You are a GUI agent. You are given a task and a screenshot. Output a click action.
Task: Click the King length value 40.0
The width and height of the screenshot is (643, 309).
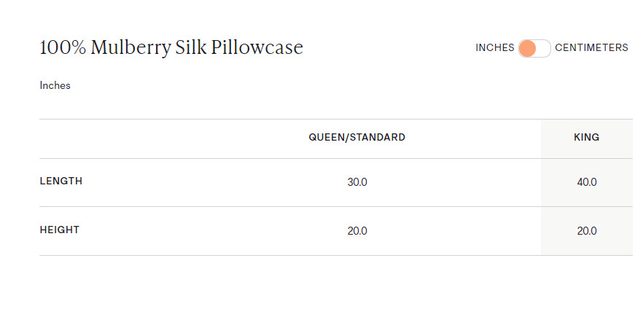586,182
